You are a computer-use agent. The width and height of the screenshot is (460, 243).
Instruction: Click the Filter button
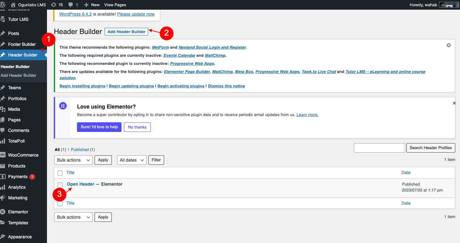coord(156,160)
